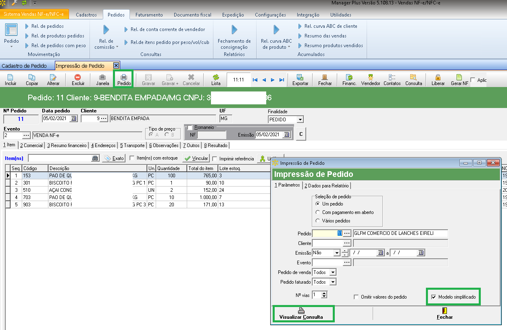The image size is (507, 330).
Task: Open the Faturamento ribbon tab
Action: pyautogui.click(x=149, y=15)
